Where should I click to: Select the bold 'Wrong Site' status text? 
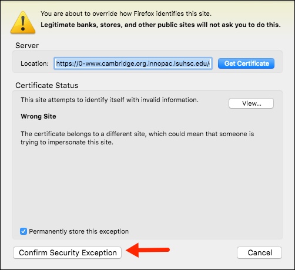[38, 116]
